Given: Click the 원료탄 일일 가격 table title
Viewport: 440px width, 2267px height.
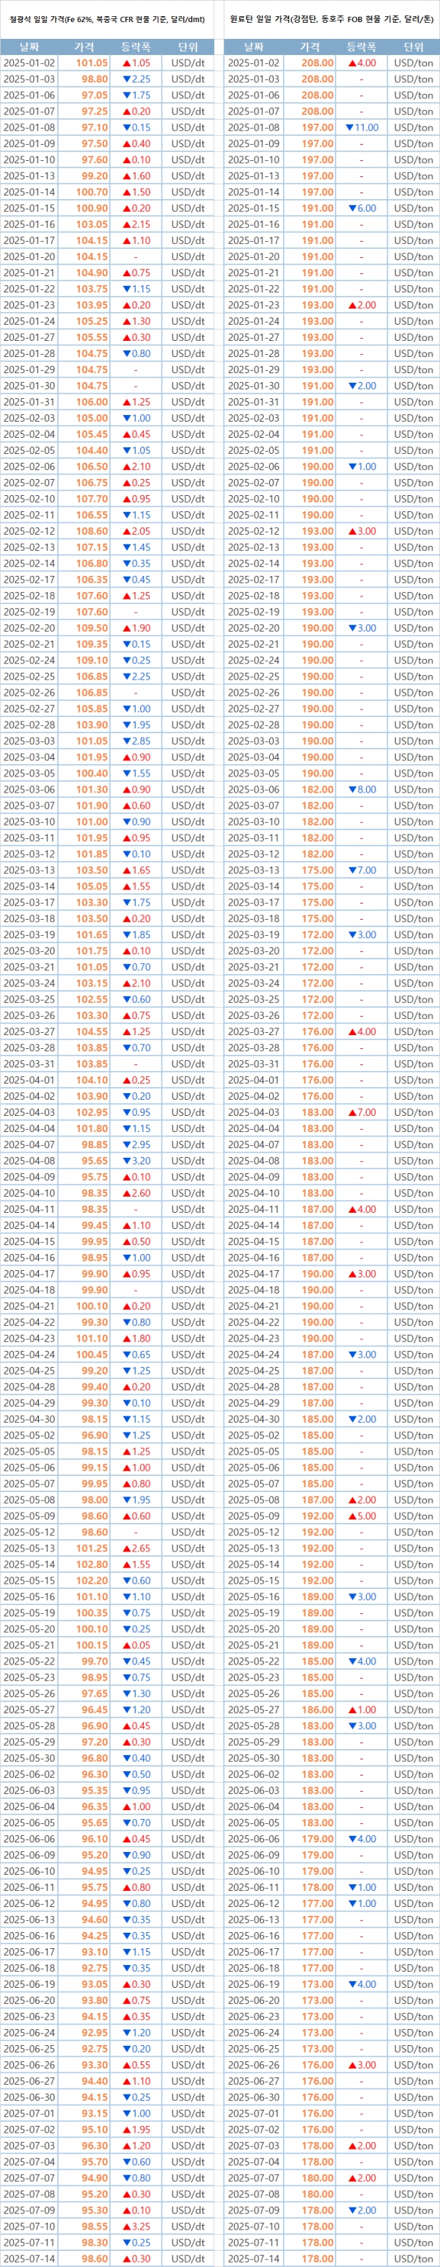Looking at the screenshot, I should point(331,18).
